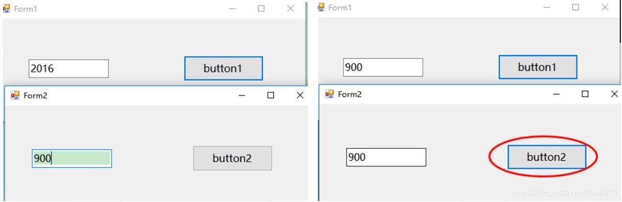Minimize the left Form2 window
The height and width of the screenshot is (202, 622).
(x=242, y=95)
